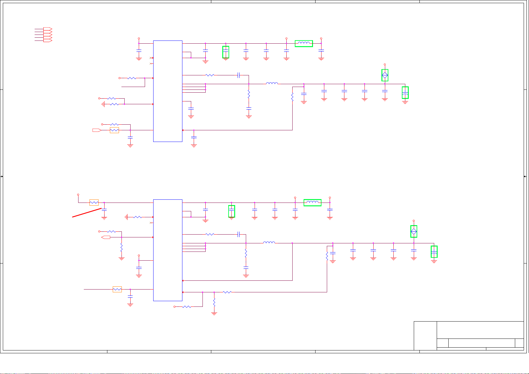
Task: Pick the green-highlighted diode in lower circuit
Action: pyautogui.click(x=414, y=231)
